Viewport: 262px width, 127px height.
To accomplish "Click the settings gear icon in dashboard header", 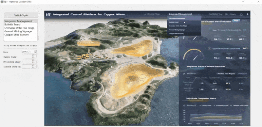I will pyautogui.click(x=241, y=14).
